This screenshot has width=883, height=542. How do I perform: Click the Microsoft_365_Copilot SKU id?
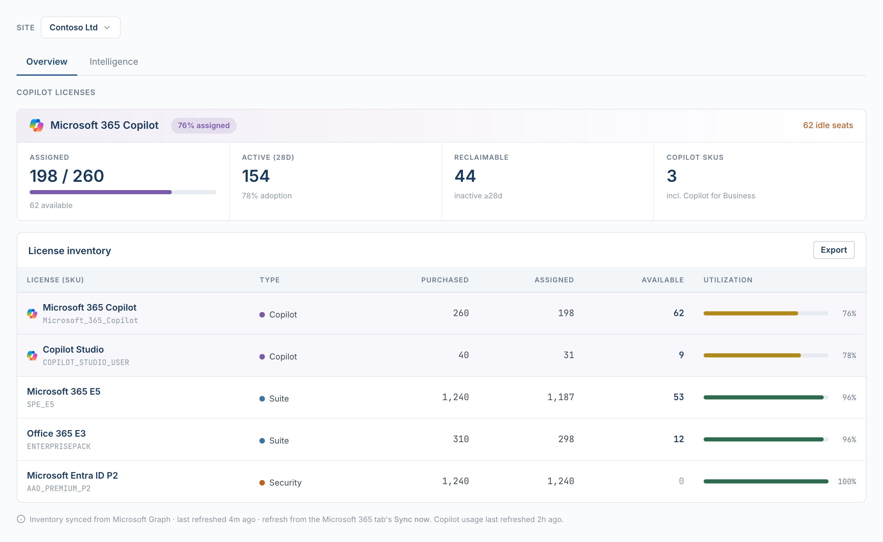(x=90, y=320)
